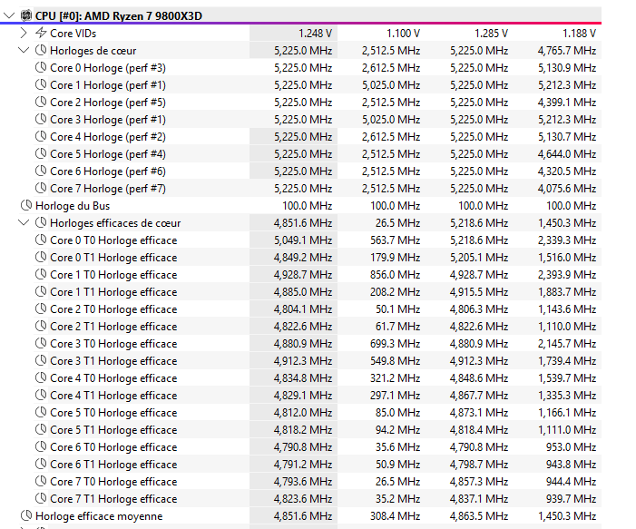636x529 pixels.
Task: Collapse the Horloges efficaces de cœur group
Action: pos(24,222)
